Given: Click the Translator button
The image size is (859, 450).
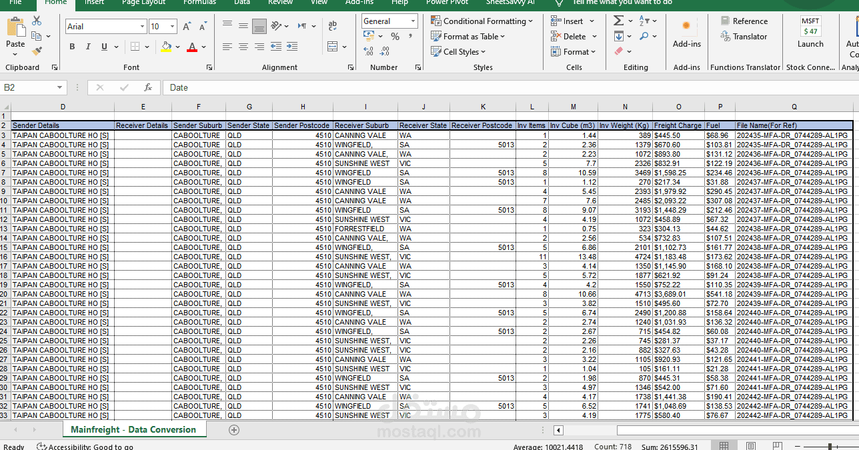Looking at the screenshot, I should tap(744, 37).
